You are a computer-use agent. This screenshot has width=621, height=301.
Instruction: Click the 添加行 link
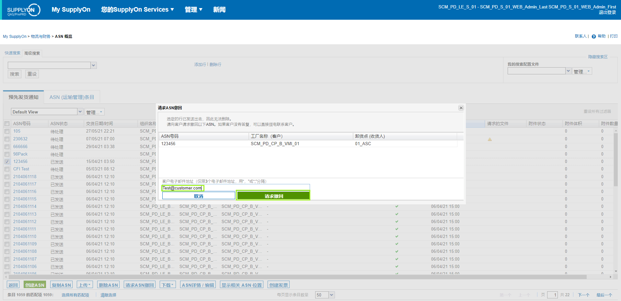click(x=200, y=65)
